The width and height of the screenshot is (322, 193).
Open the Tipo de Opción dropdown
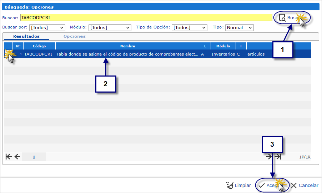pos(189,27)
